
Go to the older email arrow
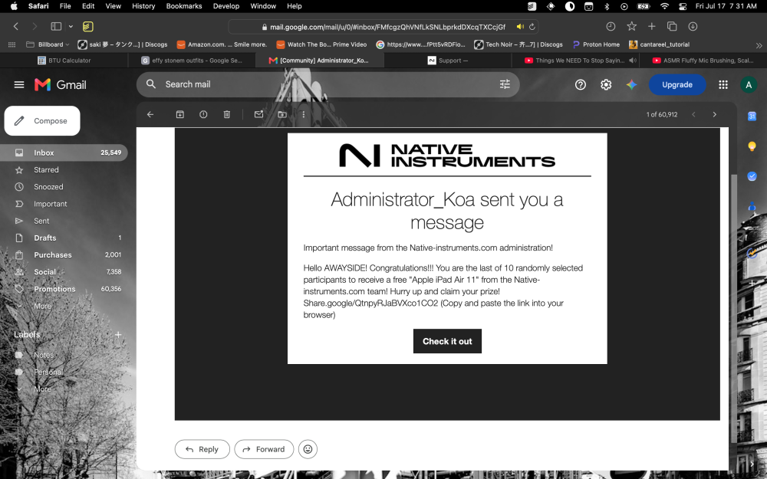pos(714,114)
